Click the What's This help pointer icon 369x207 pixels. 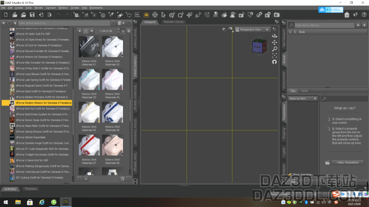(356, 15)
